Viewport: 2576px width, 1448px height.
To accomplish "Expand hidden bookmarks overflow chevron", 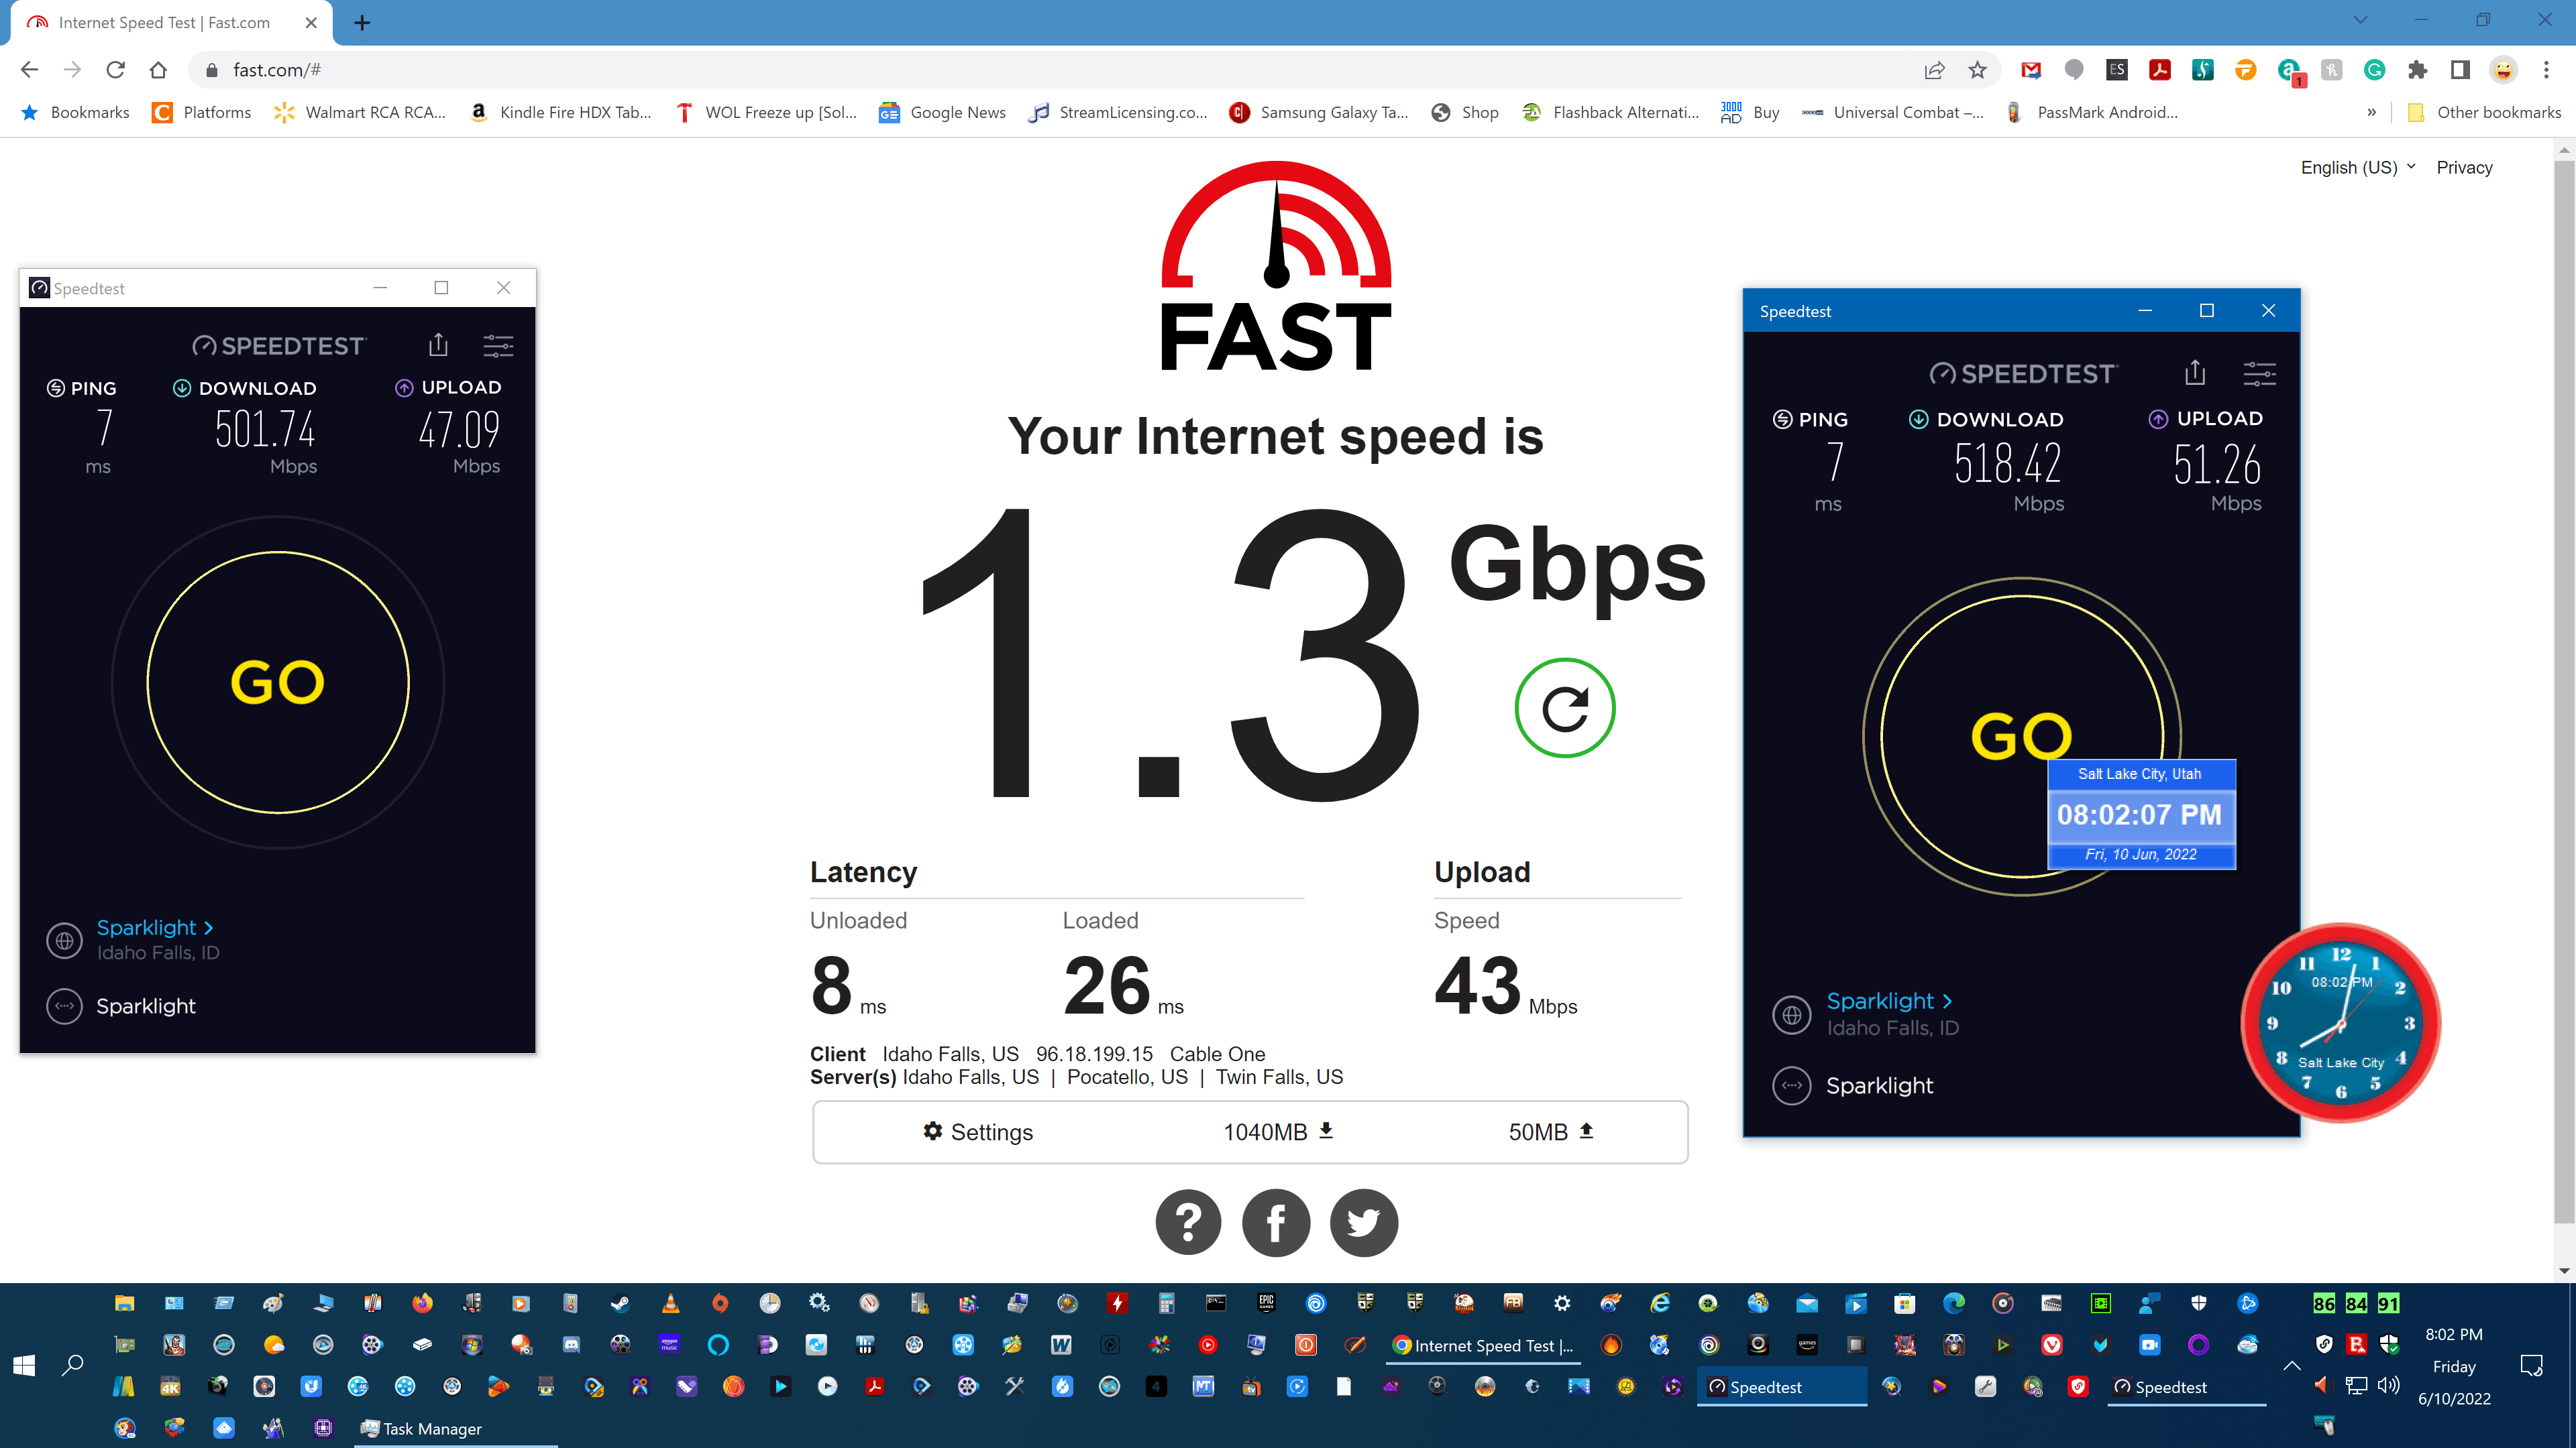I will (2371, 112).
